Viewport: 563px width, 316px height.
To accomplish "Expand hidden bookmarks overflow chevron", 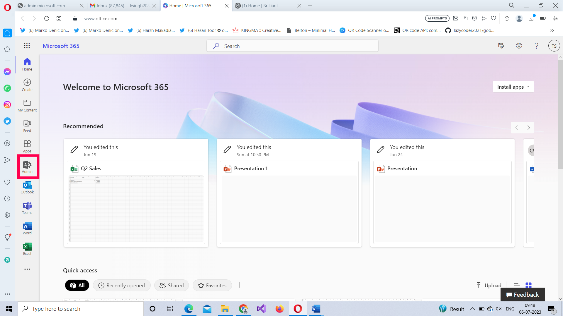I will (552, 30).
